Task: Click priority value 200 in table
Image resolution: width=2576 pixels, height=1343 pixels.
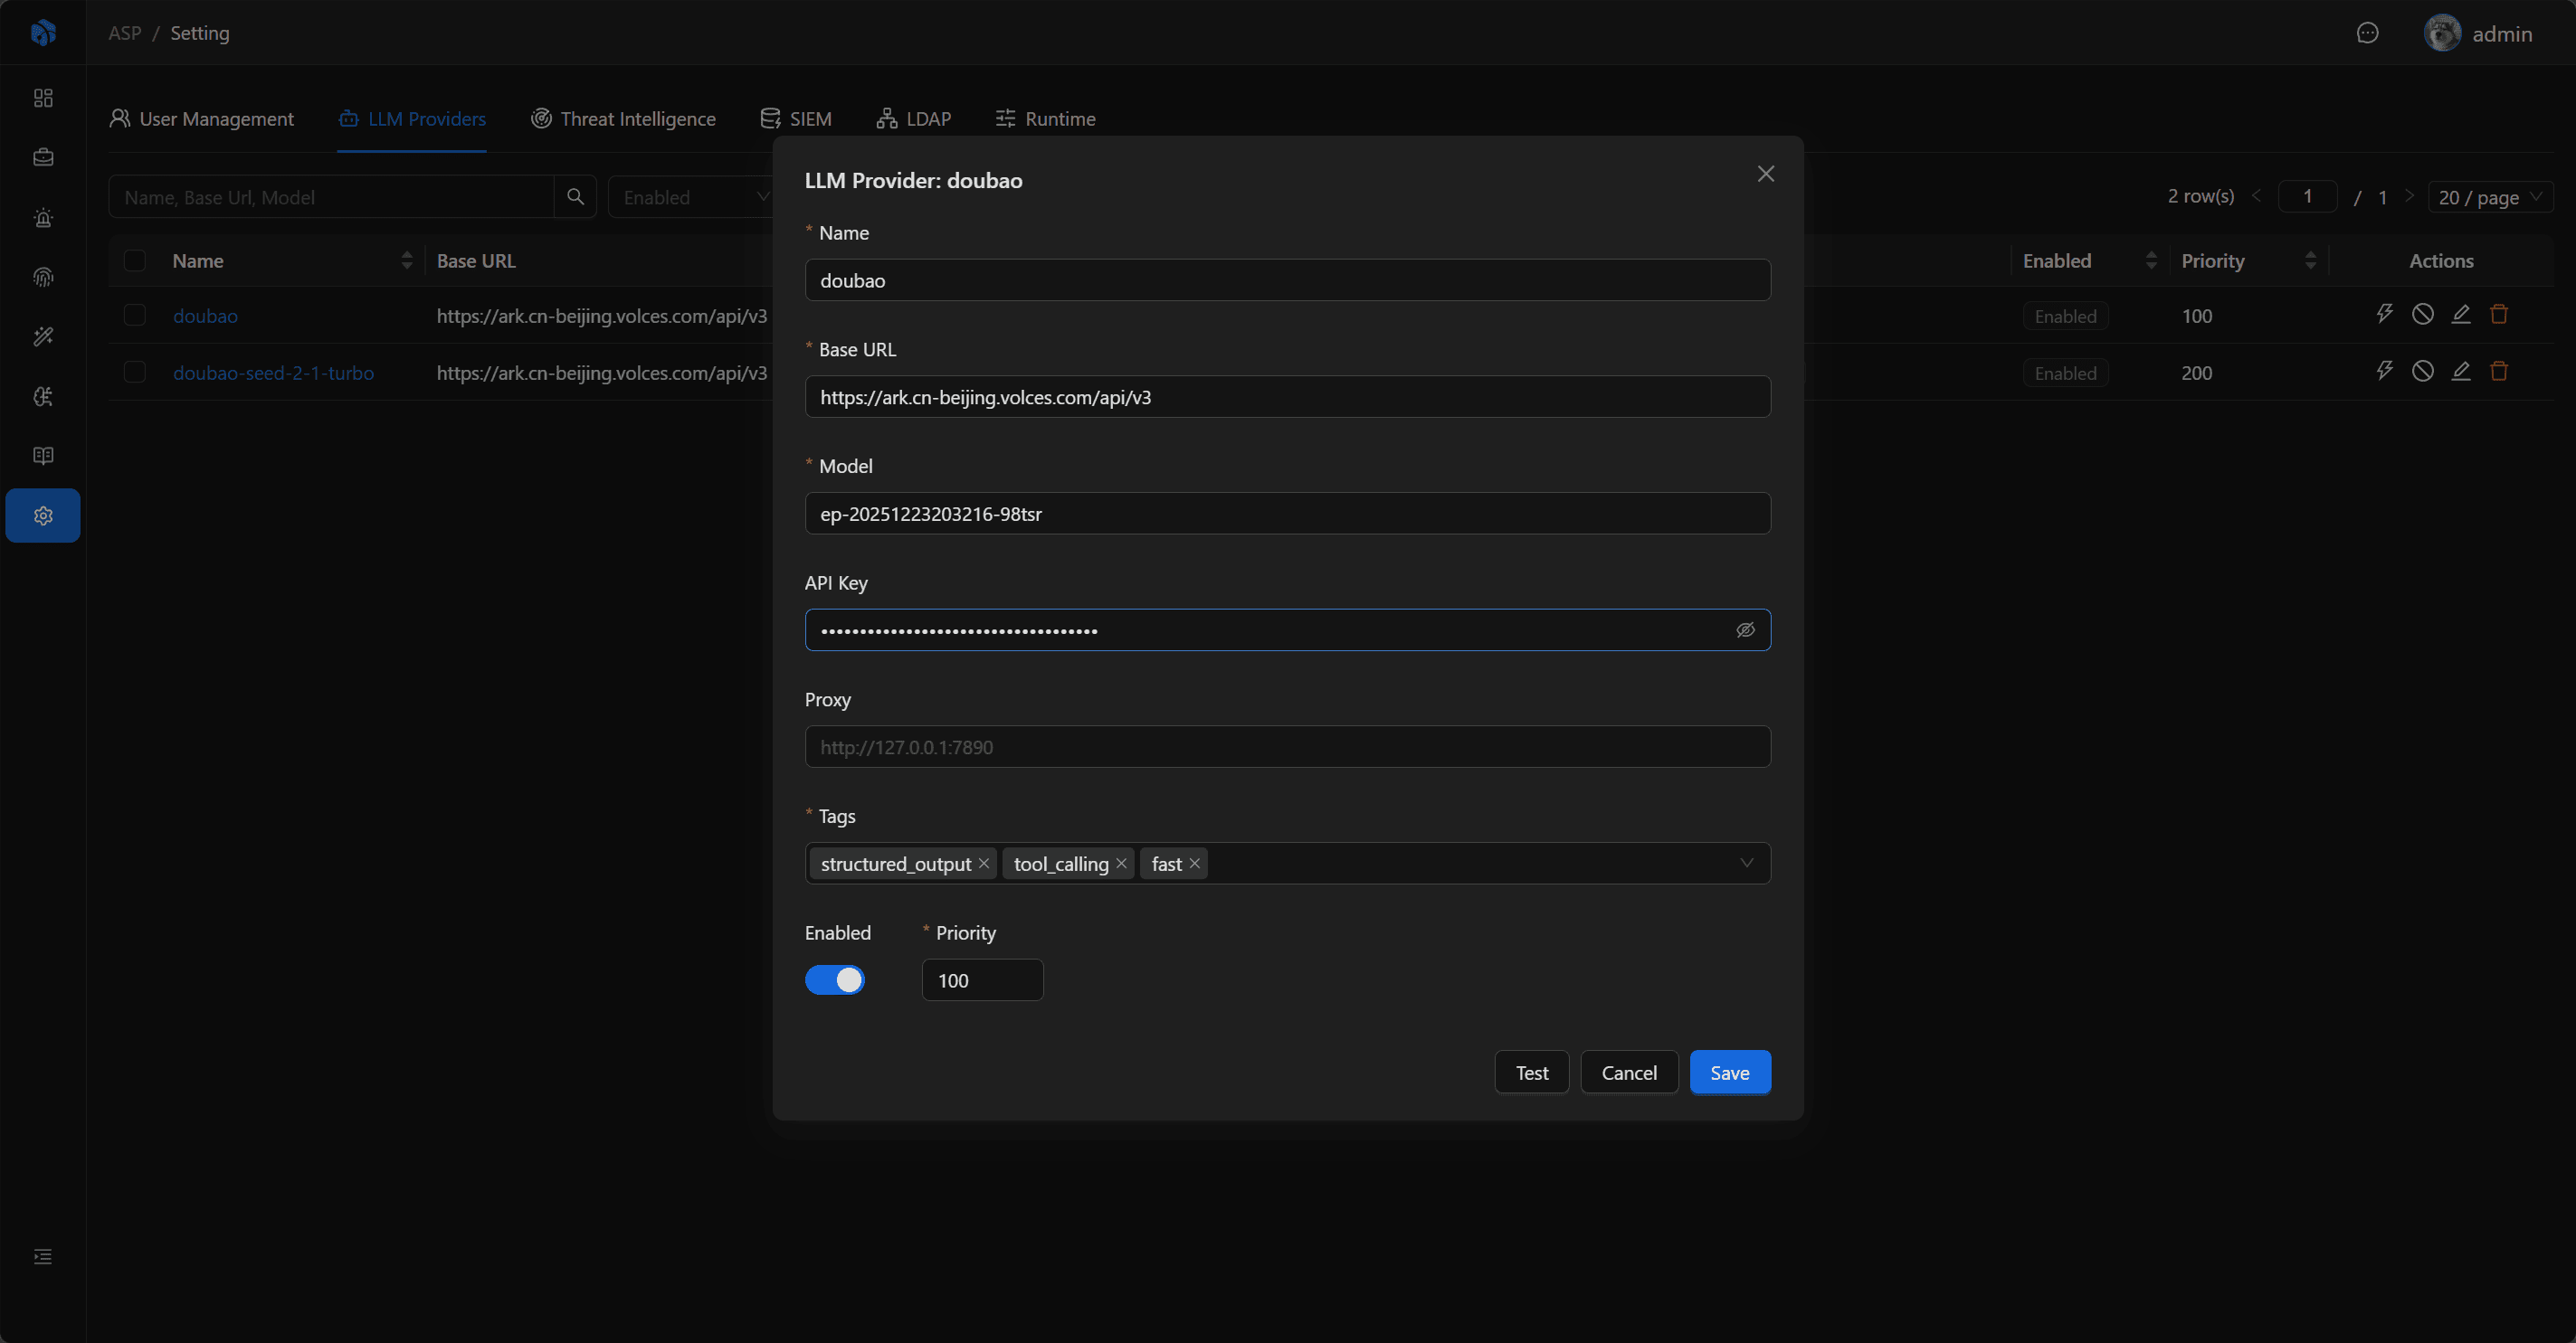Action: [2196, 373]
